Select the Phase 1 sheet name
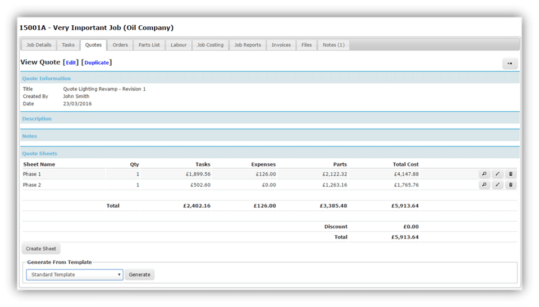This screenshot has width=539, height=307. (x=31, y=174)
